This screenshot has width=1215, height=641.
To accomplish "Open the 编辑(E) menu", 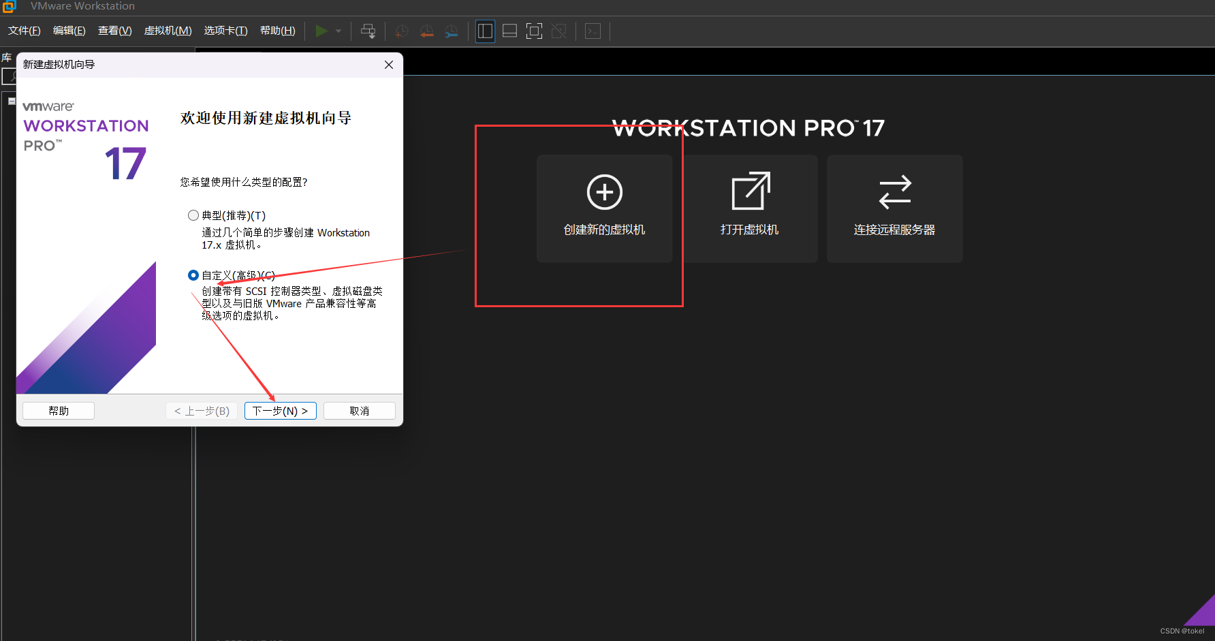I will click(69, 31).
